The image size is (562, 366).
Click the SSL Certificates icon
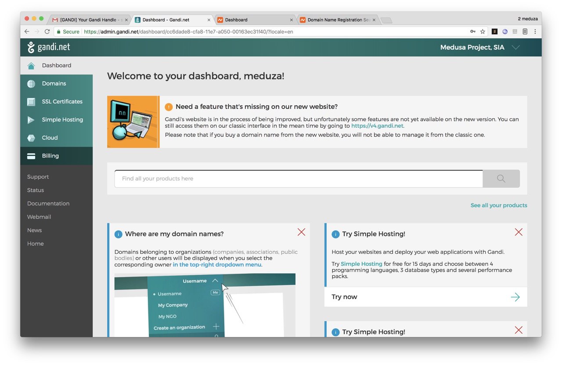pyautogui.click(x=31, y=102)
